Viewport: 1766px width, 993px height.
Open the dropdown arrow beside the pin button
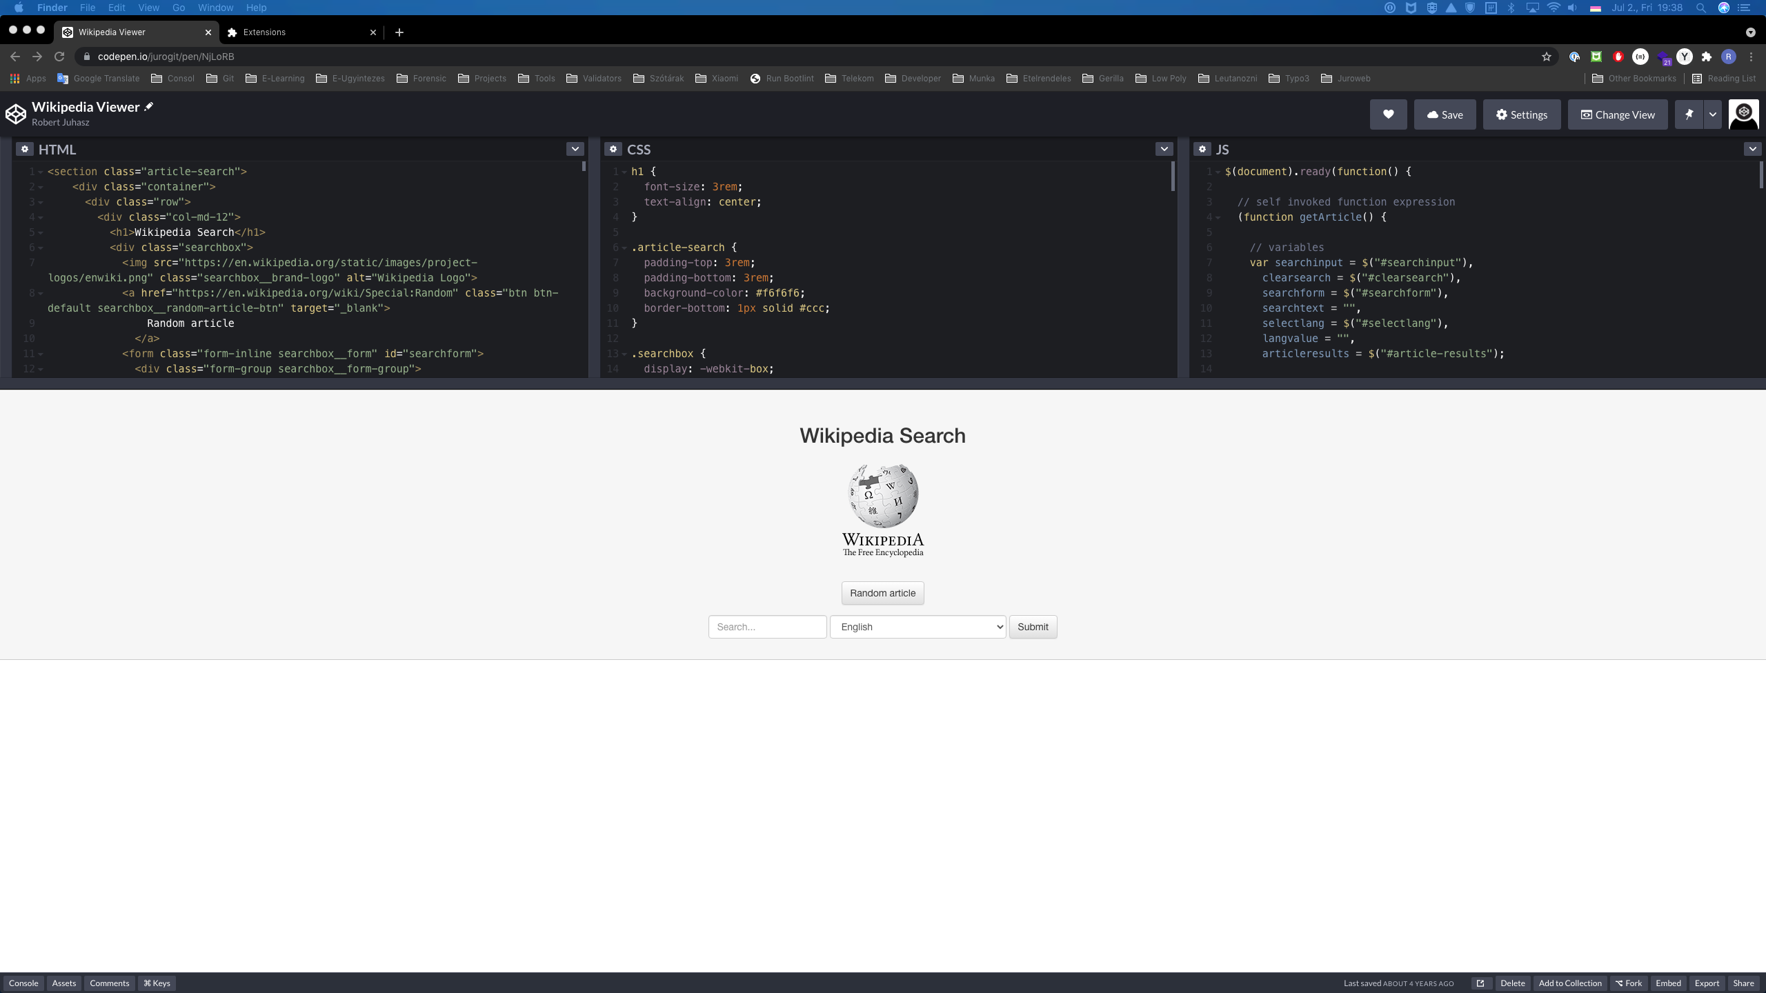coord(1713,114)
